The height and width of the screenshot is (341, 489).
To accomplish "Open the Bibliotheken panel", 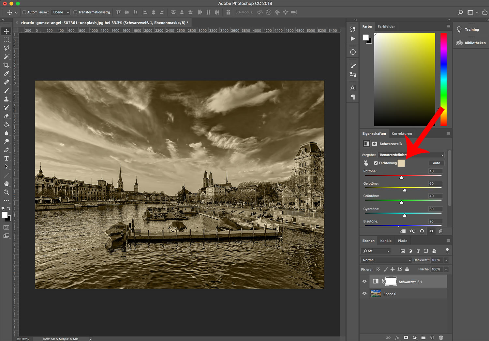I will 471,43.
